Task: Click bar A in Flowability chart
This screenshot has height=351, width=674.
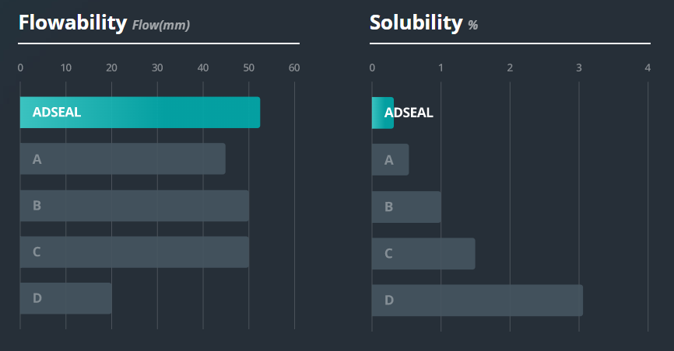Action: pos(122,159)
